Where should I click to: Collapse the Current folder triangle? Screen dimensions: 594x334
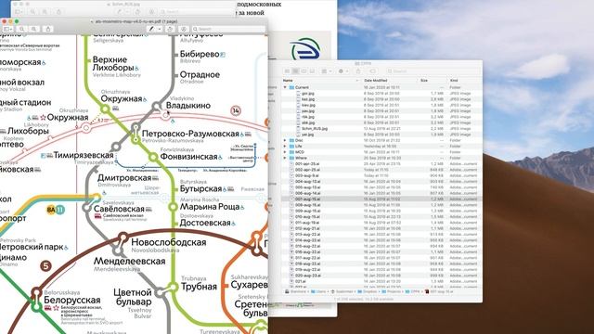tap(285, 87)
